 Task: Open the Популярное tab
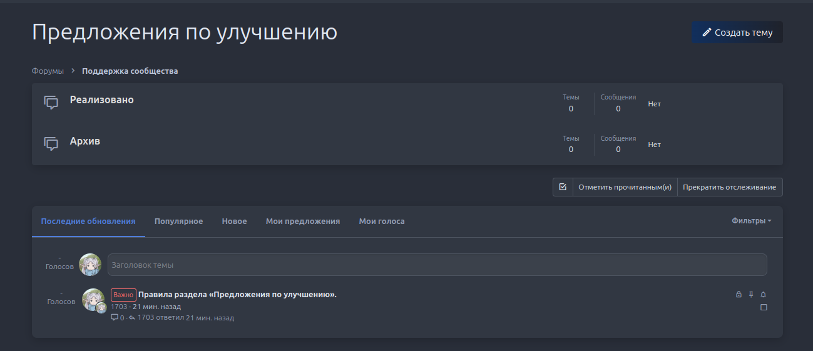click(x=178, y=221)
